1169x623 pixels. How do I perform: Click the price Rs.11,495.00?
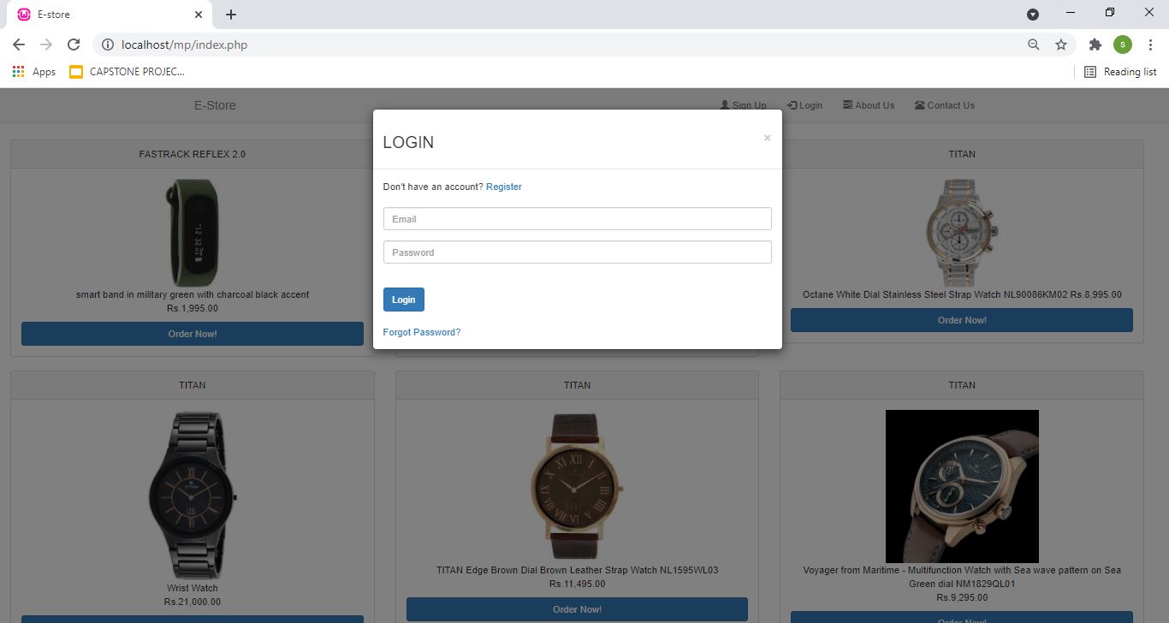tap(577, 584)
